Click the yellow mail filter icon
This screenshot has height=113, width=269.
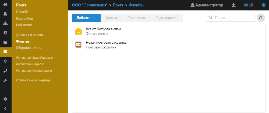pos(78,31)
